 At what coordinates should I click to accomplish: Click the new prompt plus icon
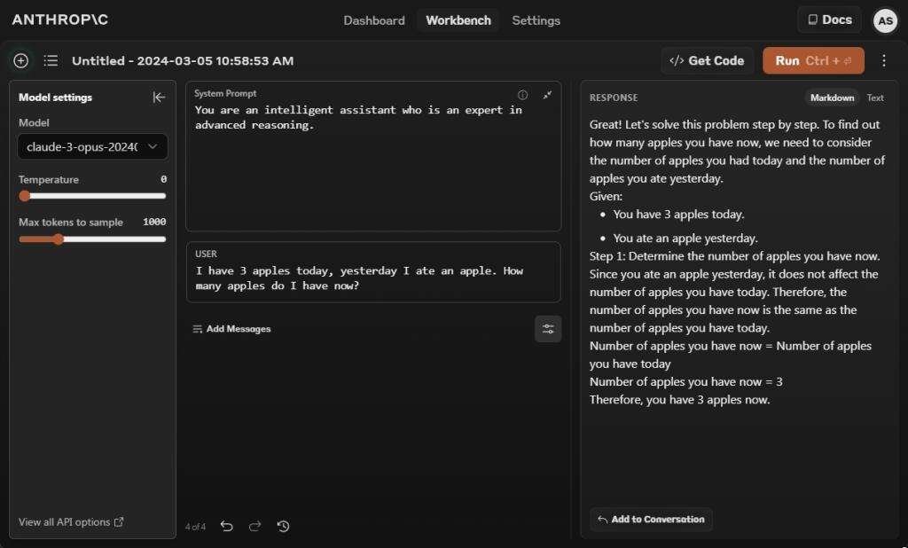(x=21, y=60)
